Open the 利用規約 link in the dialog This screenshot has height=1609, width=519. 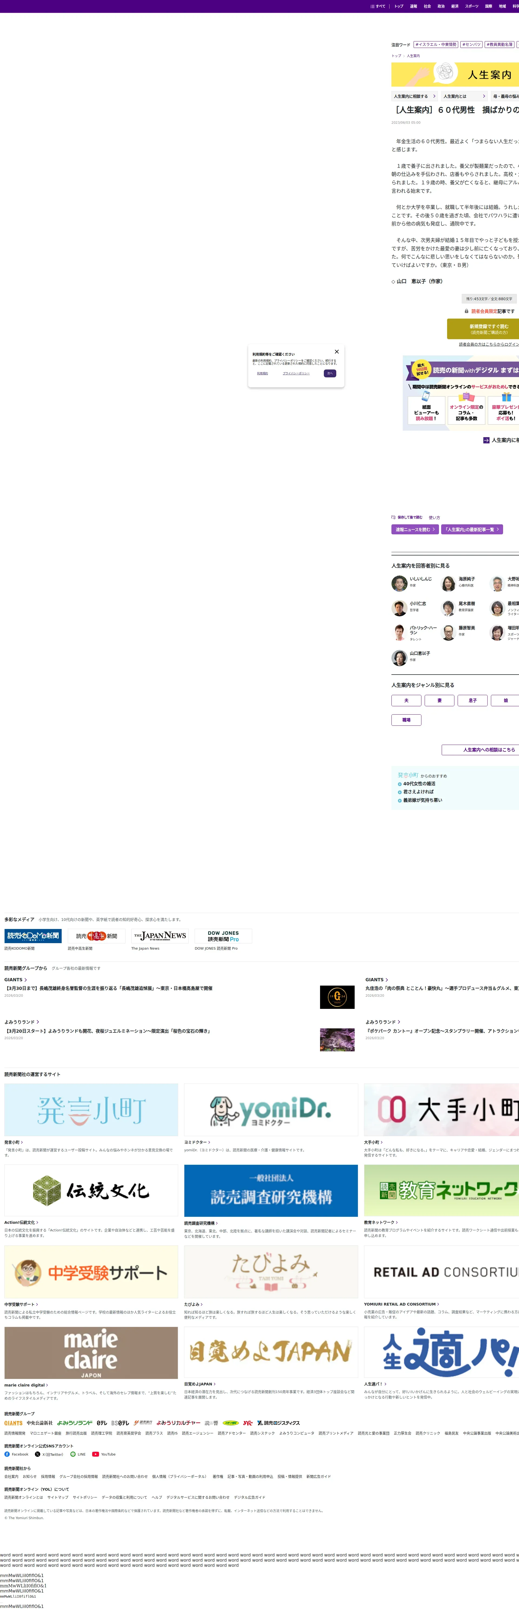click(x=263, y=374)
